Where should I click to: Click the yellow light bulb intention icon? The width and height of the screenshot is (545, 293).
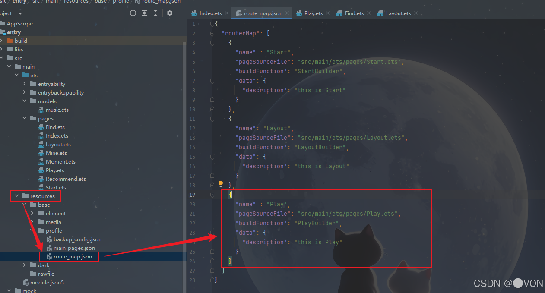point(220,185)
